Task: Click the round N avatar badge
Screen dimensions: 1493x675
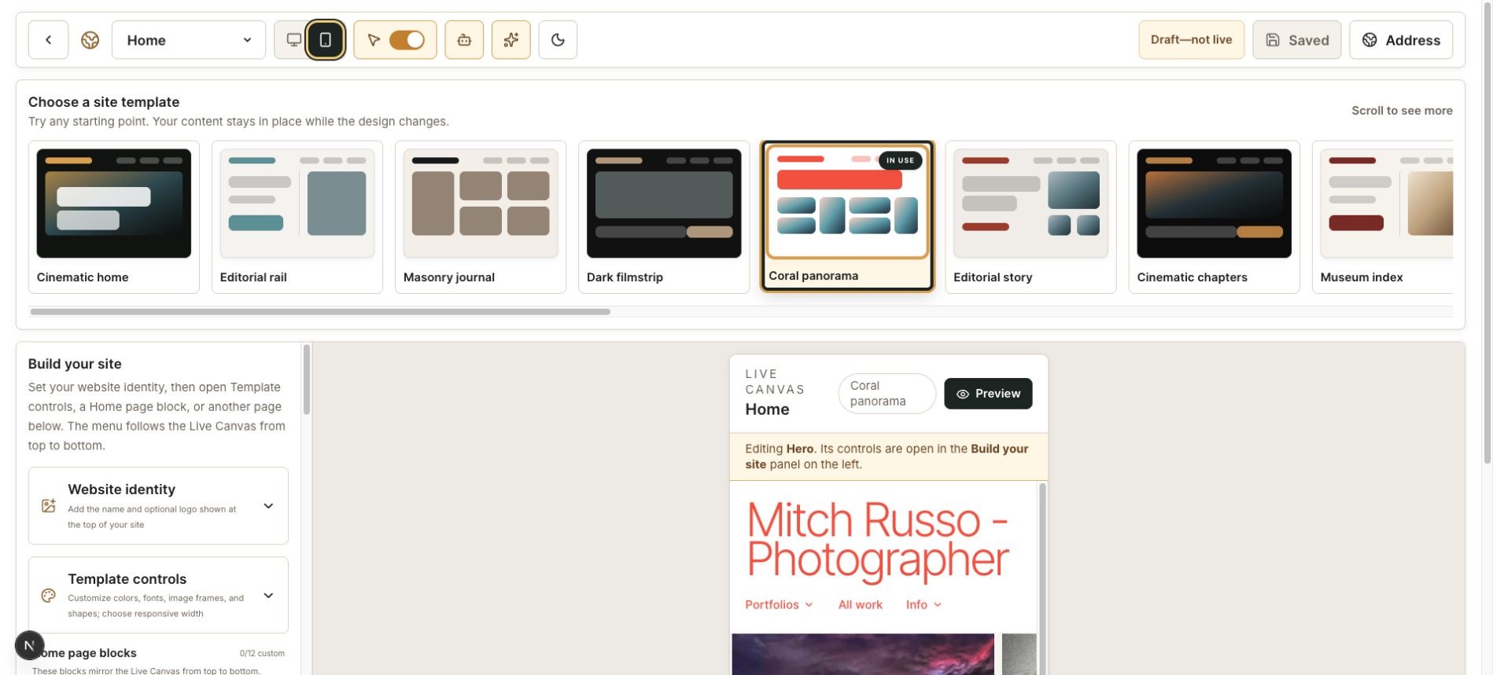Action: (29, 646)
